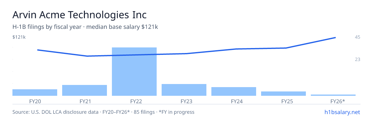Click the FY26* filings bar

[x=333, y=95]
